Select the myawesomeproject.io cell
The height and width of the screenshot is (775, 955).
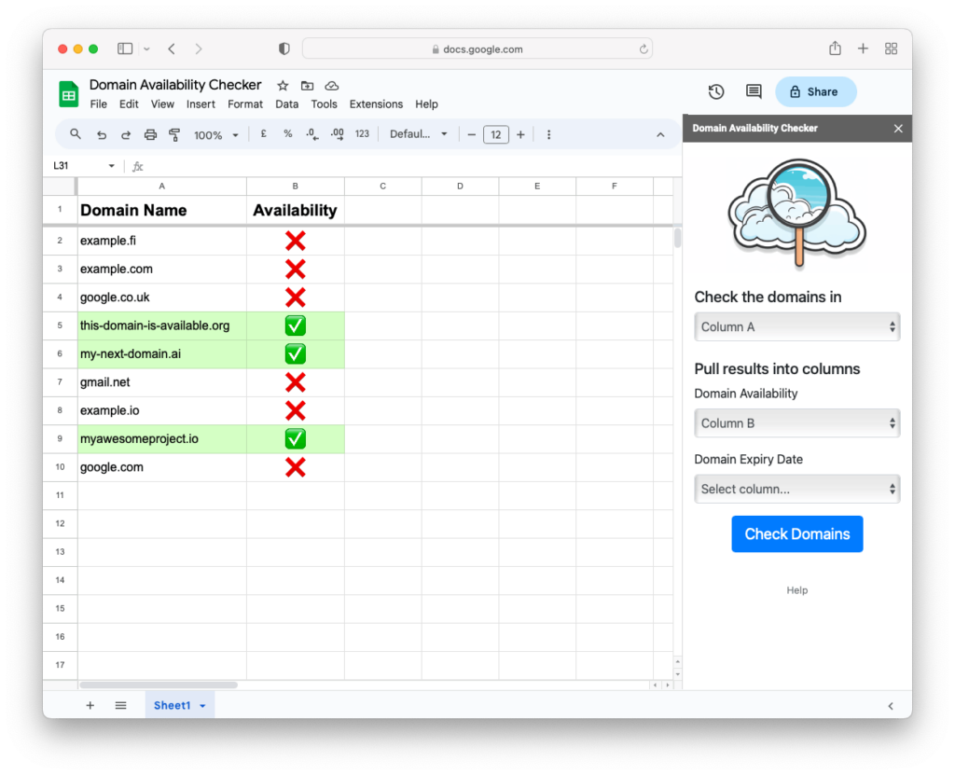pos(162,438)
